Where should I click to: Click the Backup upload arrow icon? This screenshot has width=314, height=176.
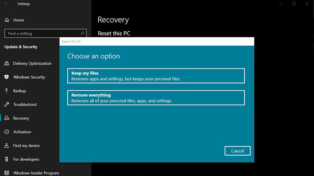point(7,91)
